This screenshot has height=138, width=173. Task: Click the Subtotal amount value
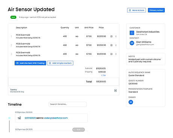(101, 68)
